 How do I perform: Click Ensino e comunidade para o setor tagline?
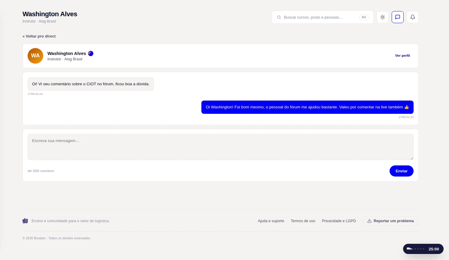point(71,221)
